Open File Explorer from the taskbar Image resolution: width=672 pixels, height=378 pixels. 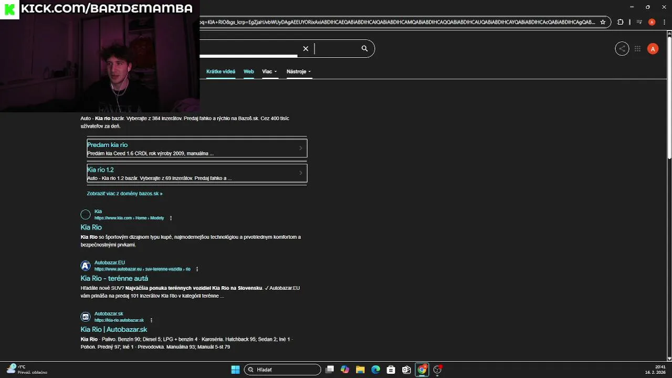[x=360, y=370]
